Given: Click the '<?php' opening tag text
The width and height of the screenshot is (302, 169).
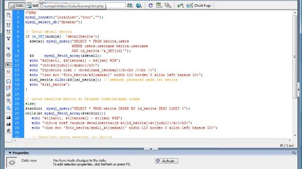Looking at the screenshot, I should click(31, 13).
